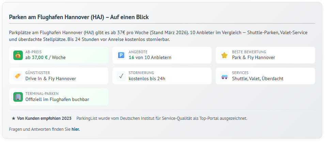Click 'Drive In & Fly Hannover' cheapest provider

pos(50,78)
